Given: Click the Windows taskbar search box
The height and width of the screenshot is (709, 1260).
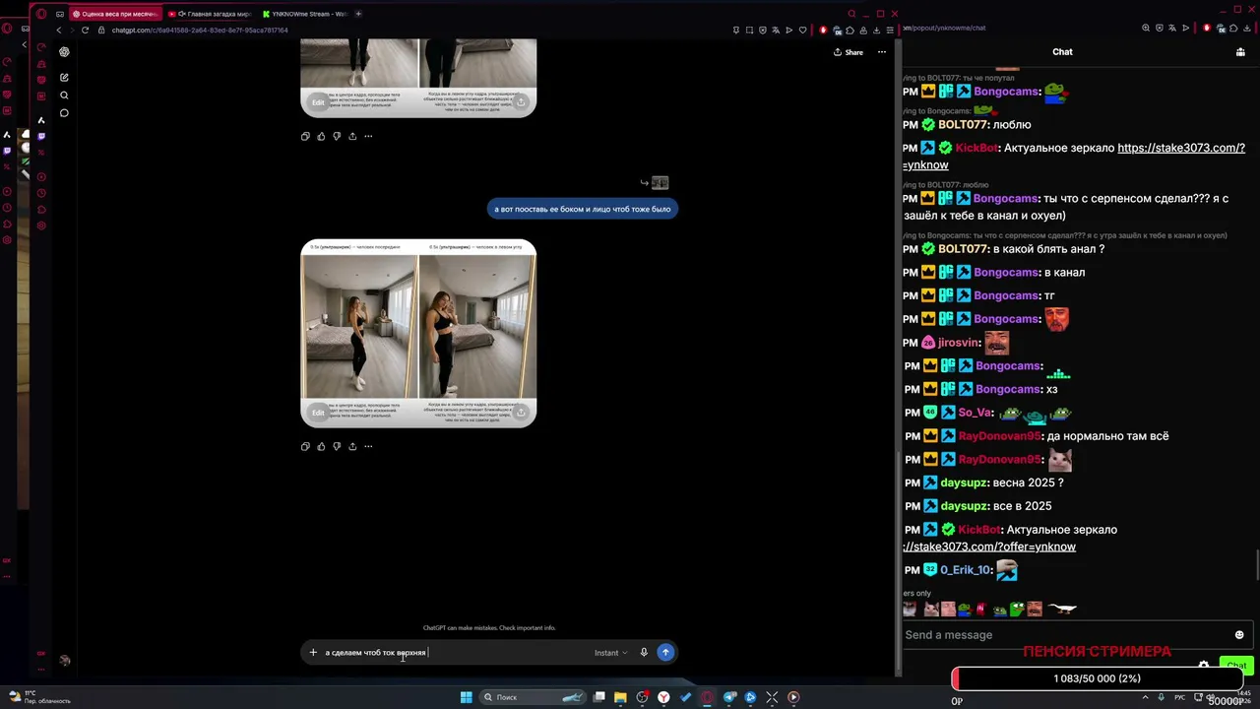Looking at the screenshot, I should (532, 697).
